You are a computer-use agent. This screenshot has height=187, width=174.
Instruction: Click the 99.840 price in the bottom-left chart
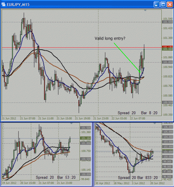click(85, 179)
